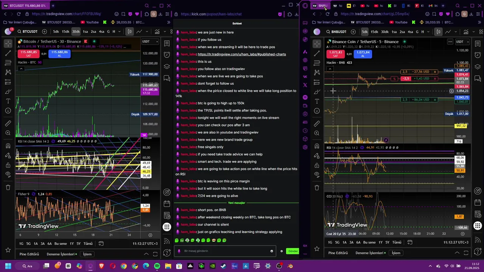Click the blue AL buy button on BNB chart
This screenshot has height=272, width=484.
363,54
